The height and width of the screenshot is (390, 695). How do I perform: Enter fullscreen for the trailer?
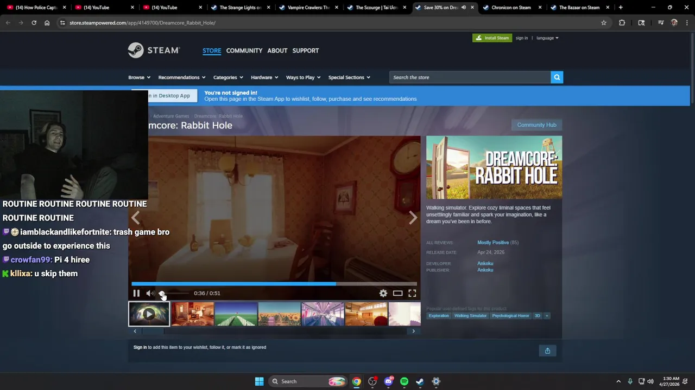pyautogui.click(x=412, y=293)
